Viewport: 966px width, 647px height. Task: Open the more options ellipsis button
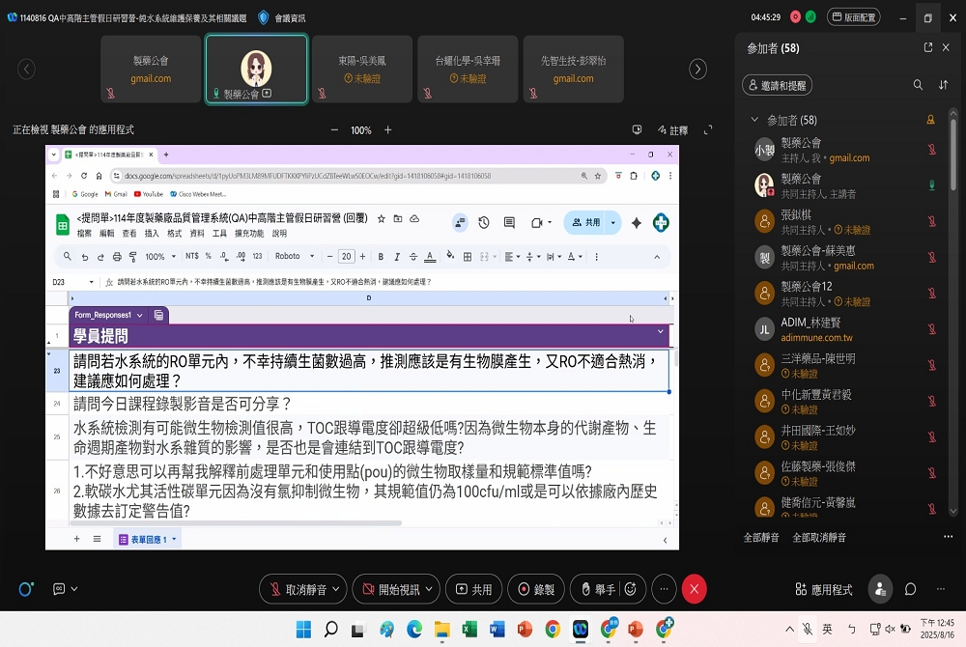tap(664, 589)
